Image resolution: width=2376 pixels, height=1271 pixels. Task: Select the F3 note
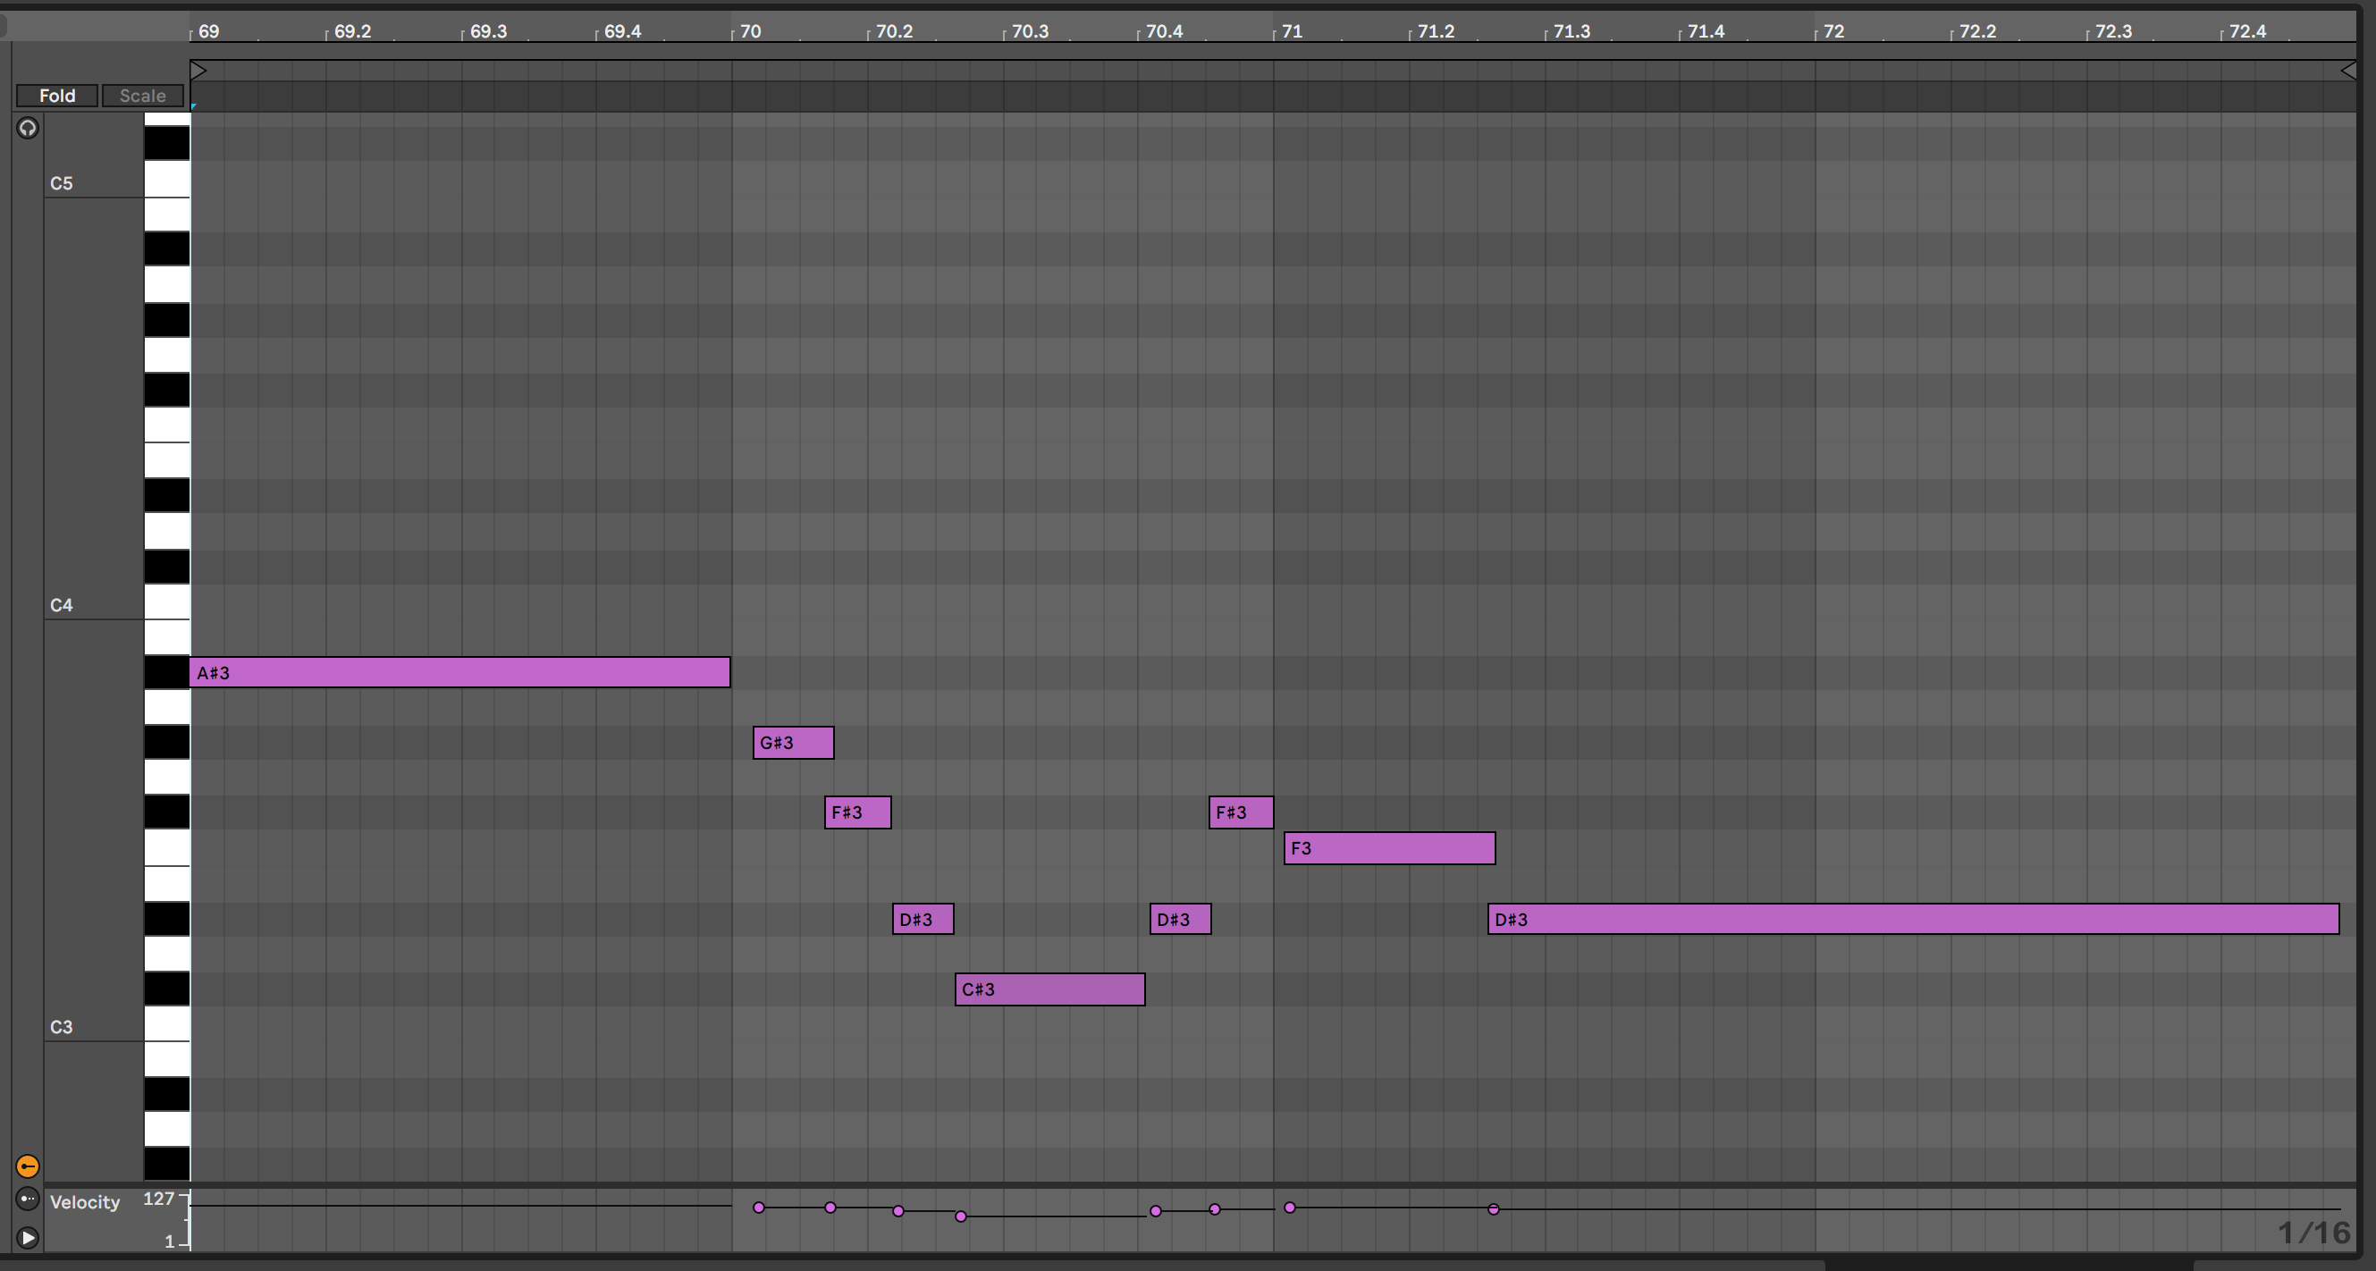1390,848
